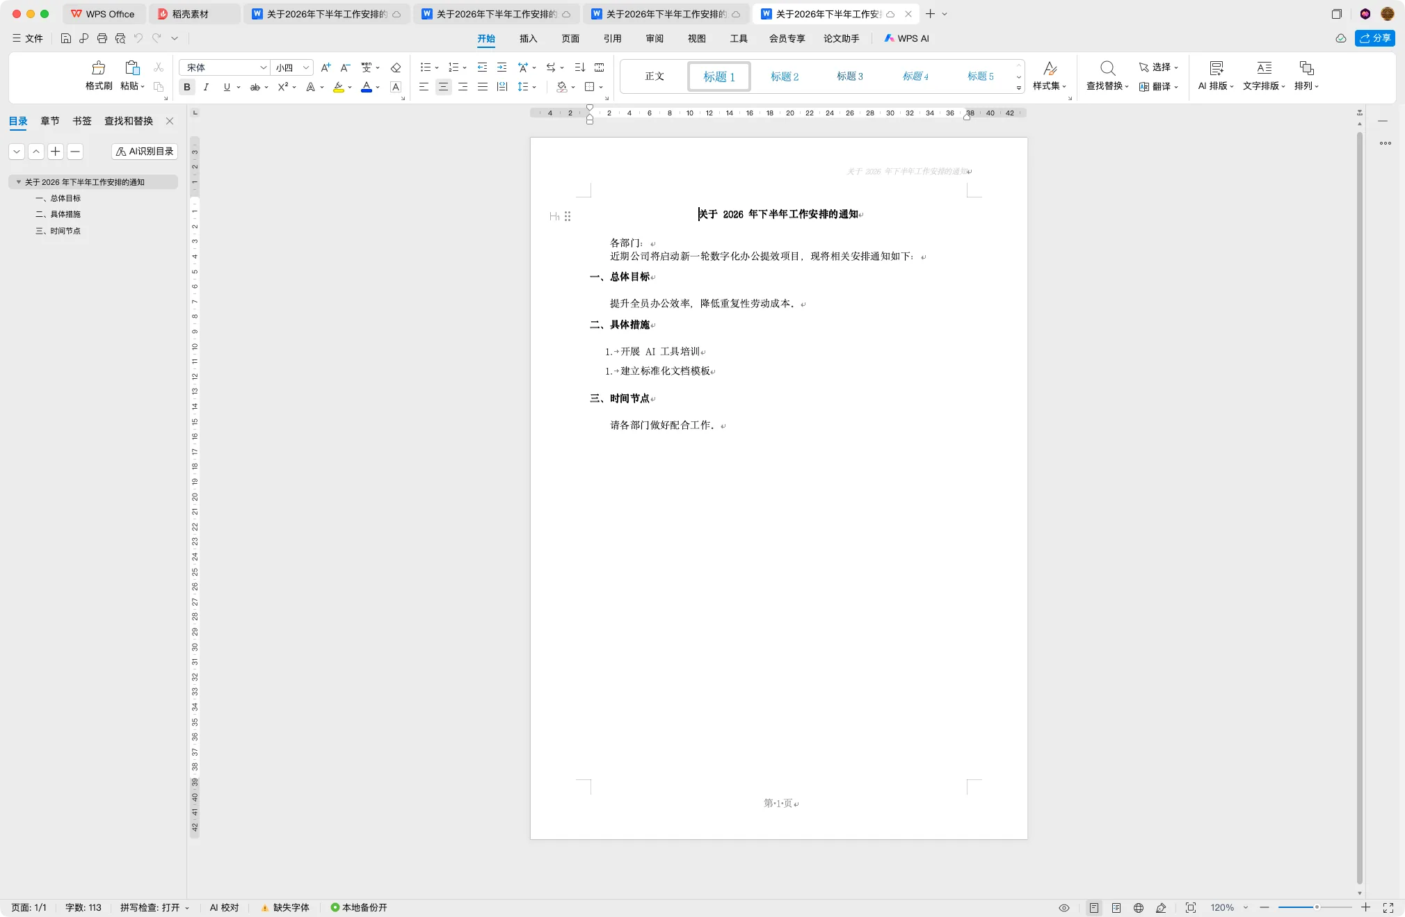Click the Paste (粘贴) clipboard icon

[x=131, y=67]
